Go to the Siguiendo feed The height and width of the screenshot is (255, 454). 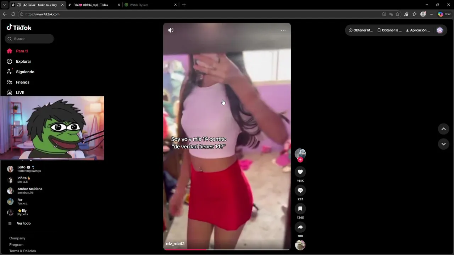20,72
